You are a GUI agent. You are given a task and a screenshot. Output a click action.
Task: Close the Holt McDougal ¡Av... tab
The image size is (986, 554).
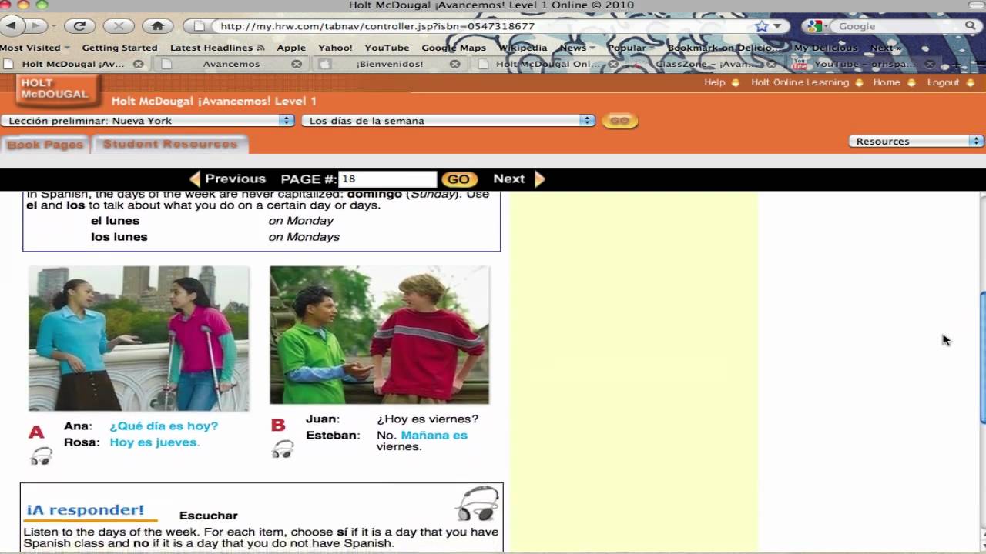coord(138,64)
